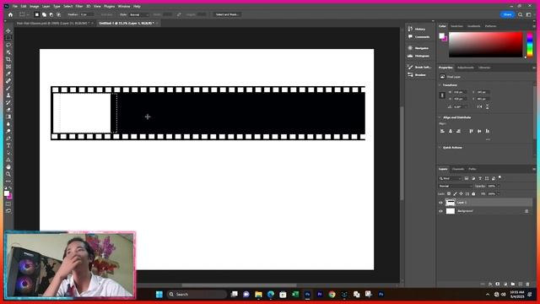Collapse the Transform section

(x=440, y=84)
